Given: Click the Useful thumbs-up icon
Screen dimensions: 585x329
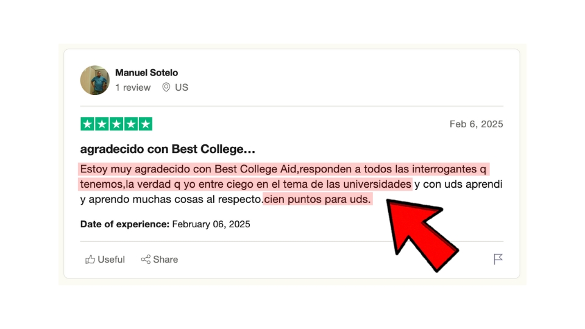Looking at the screenshot, I should [x=90, y=260].
